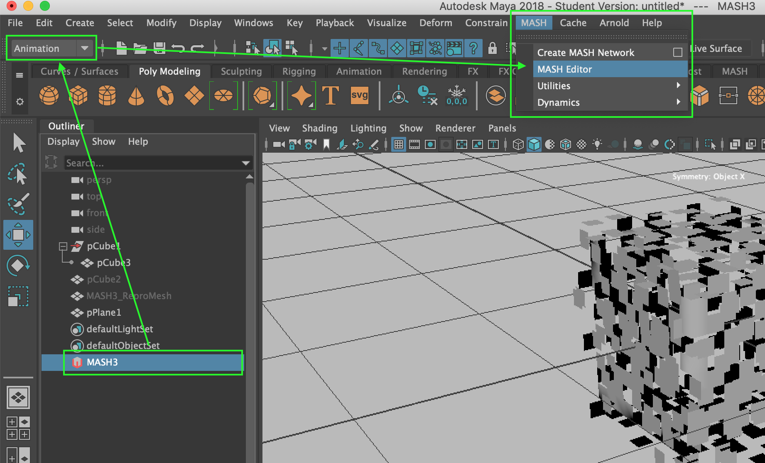Switch to the Sculpting shelf tab

tap(241, 71)
